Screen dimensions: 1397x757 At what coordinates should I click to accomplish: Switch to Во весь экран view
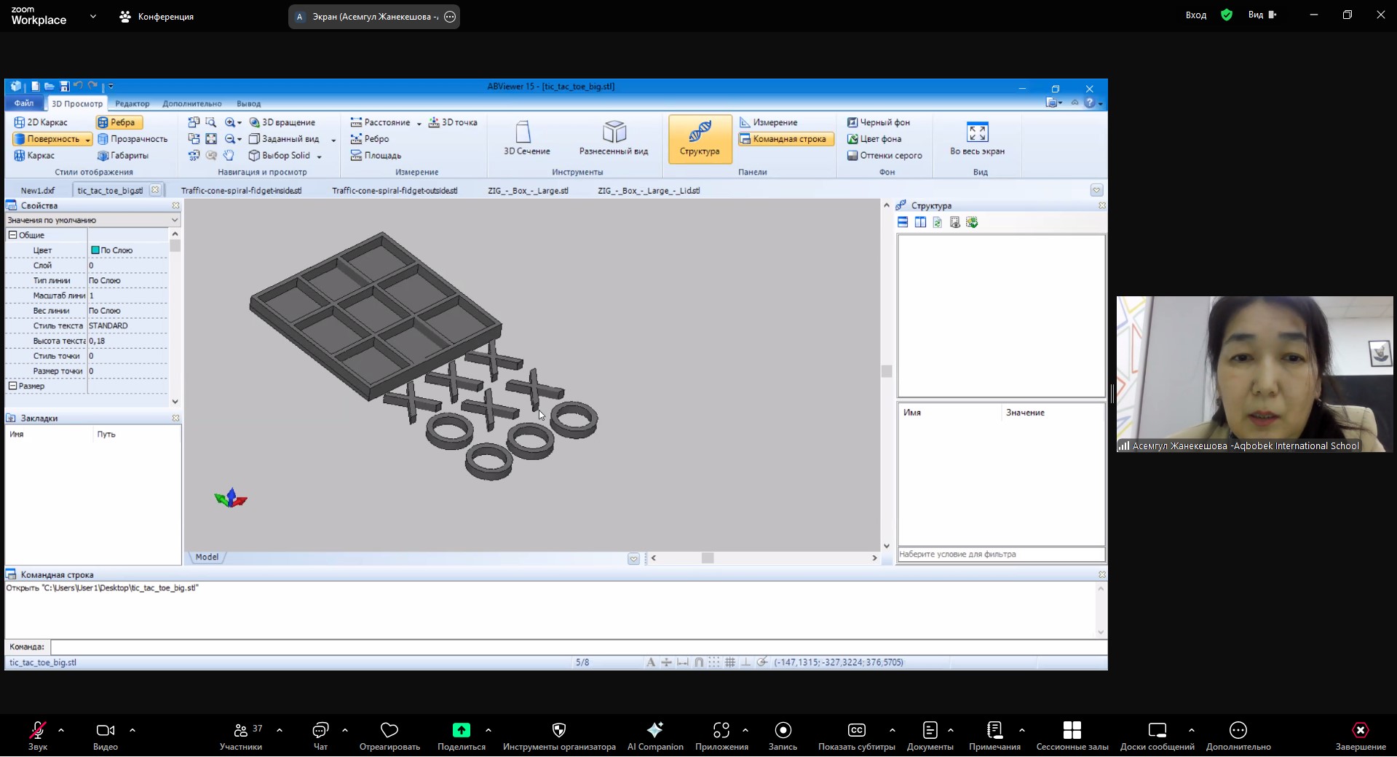tap(976, 138)
